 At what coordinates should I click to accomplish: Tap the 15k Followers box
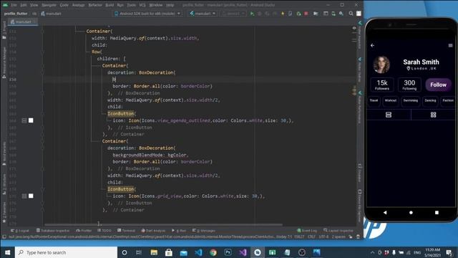(x=382, y=85)
